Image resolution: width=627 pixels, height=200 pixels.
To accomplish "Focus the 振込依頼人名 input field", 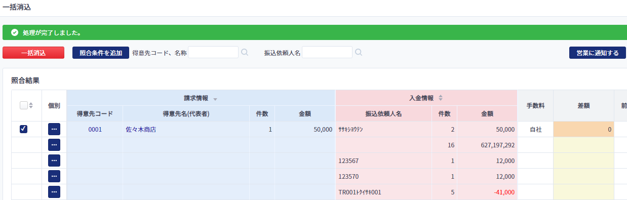I will point(327,52).
